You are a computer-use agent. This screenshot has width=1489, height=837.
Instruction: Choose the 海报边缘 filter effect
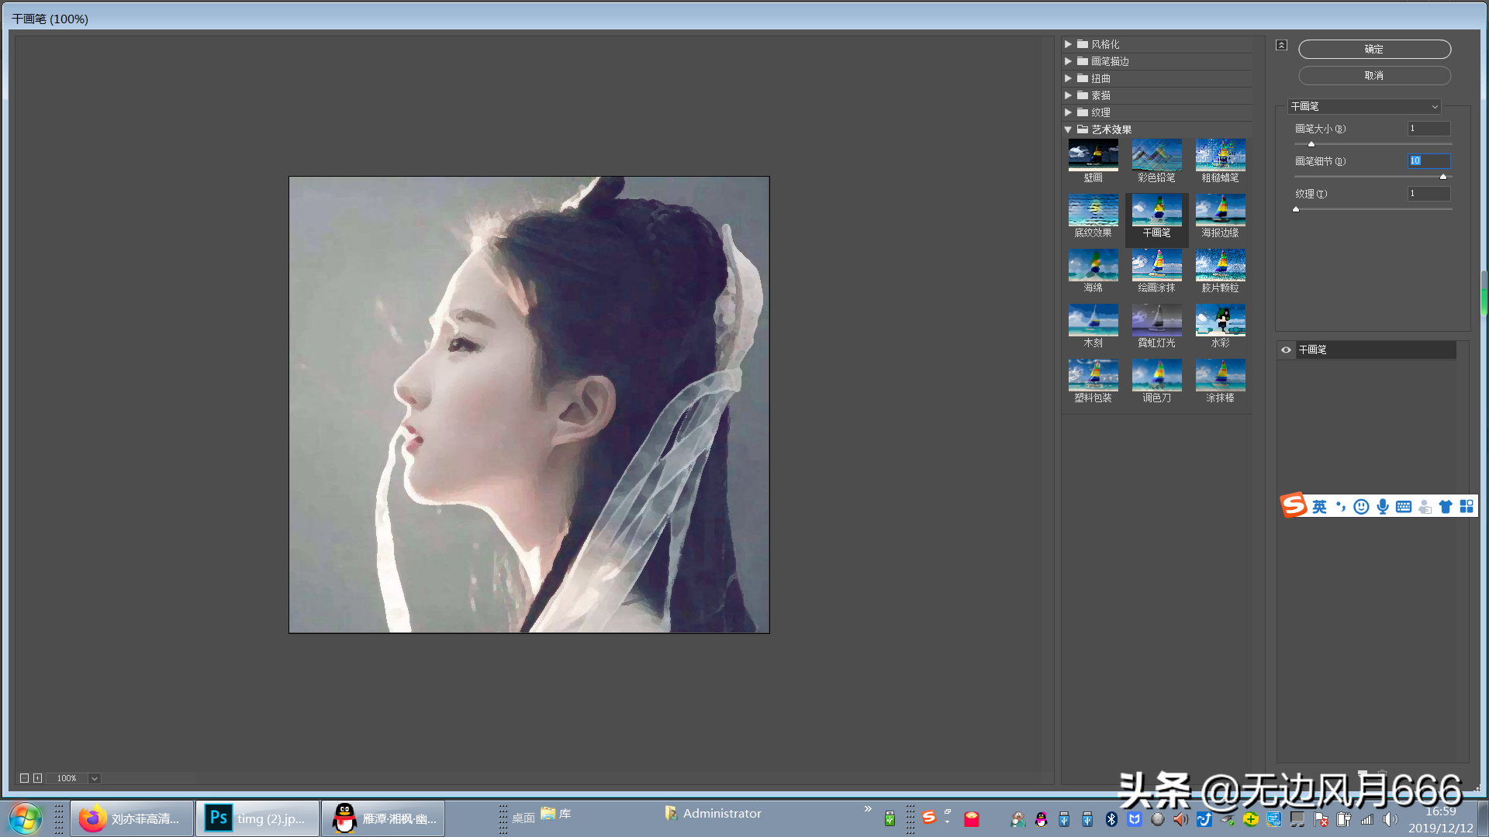pos(1220,210)
